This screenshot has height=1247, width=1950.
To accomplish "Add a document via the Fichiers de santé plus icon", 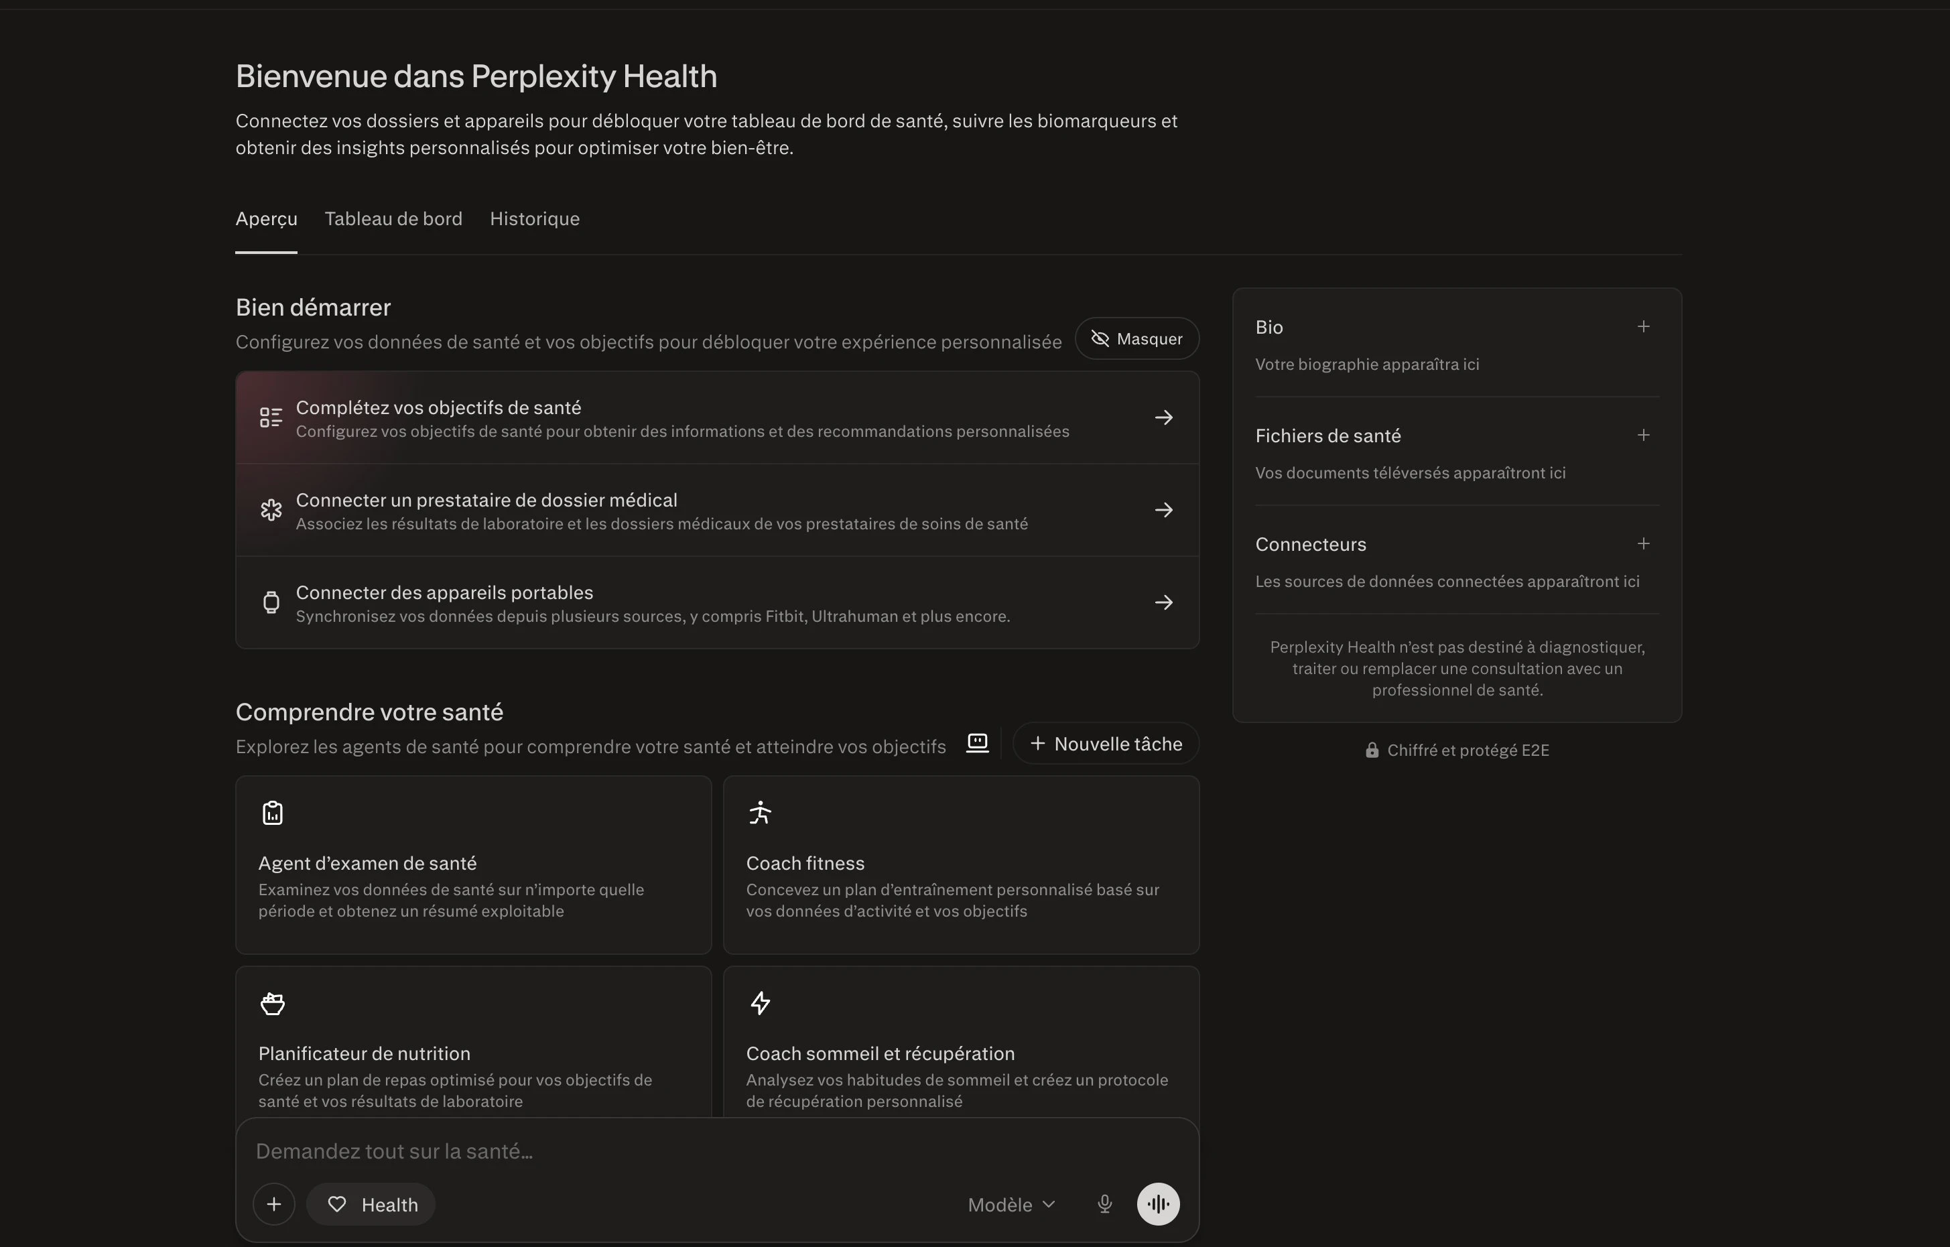I will point(1643,435).
